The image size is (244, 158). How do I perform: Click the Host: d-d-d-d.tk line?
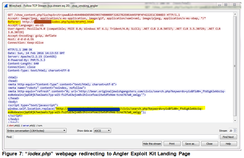tap(21, 39)
